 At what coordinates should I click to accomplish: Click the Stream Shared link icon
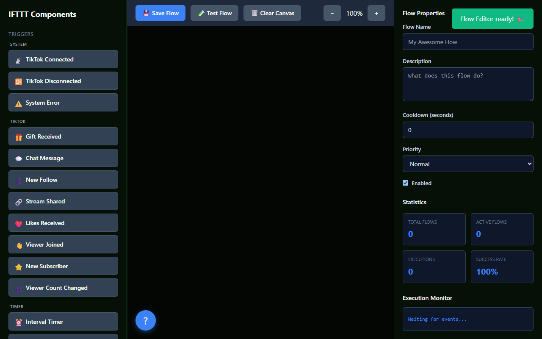19,202
